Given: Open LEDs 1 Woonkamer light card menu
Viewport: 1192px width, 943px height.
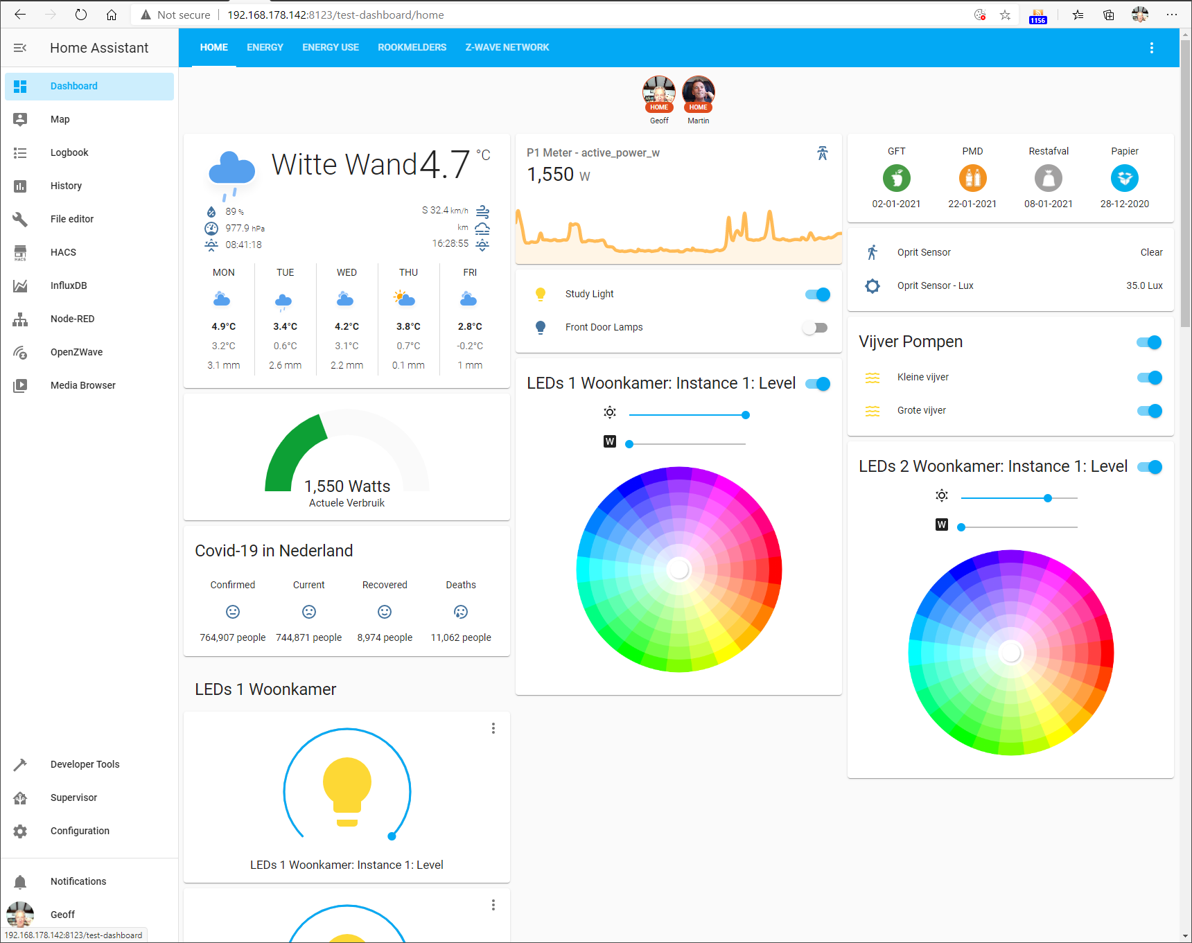Looking at the screenshot, I should pos(493,728).
